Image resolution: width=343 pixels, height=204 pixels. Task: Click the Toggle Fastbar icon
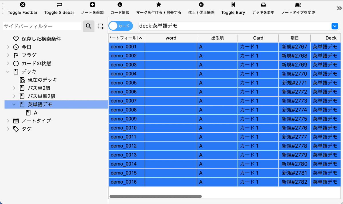click(23, 5)
